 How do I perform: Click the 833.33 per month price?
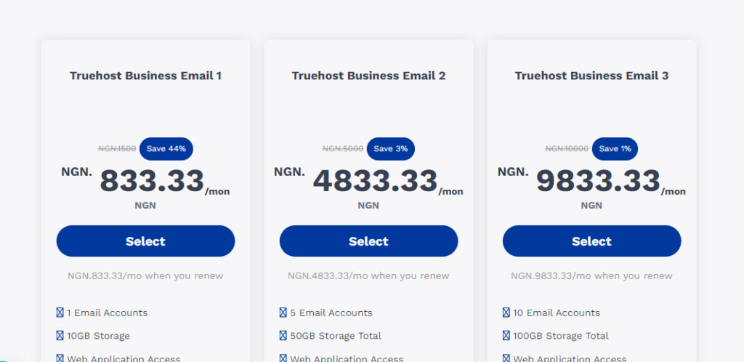click(151, 182)
